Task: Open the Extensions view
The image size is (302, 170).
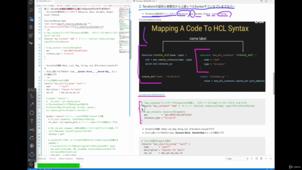Action: tap(31, 35)
